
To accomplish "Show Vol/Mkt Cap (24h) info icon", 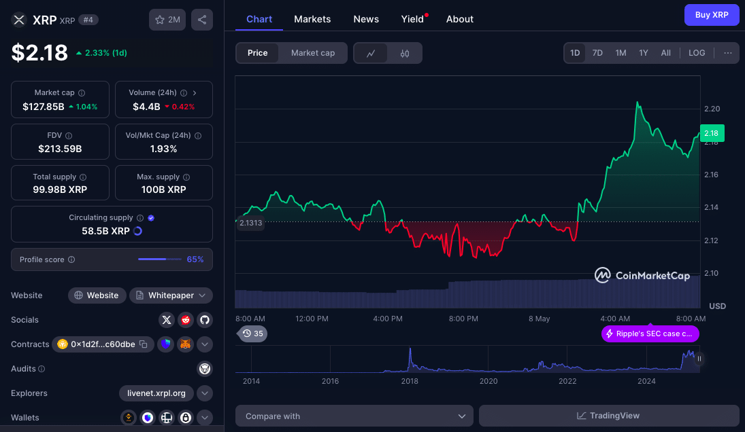I will point(198,136).
